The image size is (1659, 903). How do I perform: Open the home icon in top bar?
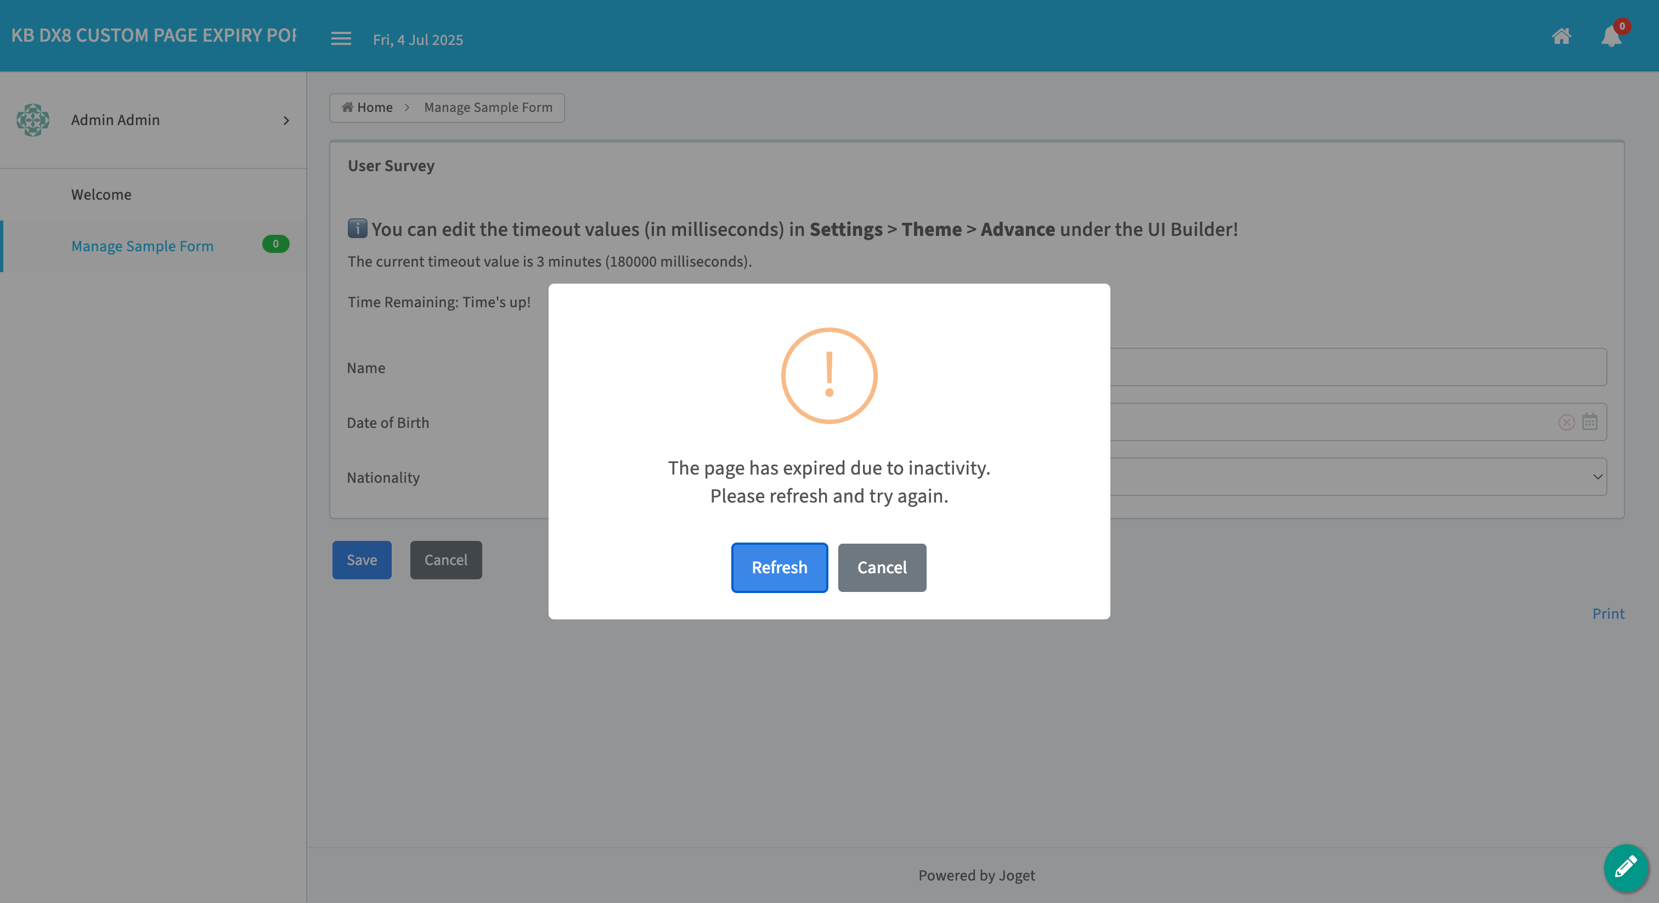[x=1561, y=36]
